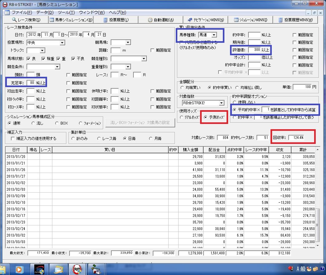The image size is (326, 275).
Task: Select 均等買い radio button
Action: coord(182,88)
